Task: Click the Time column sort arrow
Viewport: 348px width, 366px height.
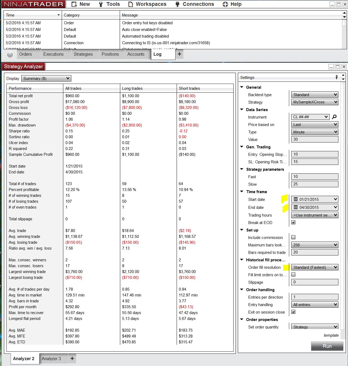Action: coord(59,15)
